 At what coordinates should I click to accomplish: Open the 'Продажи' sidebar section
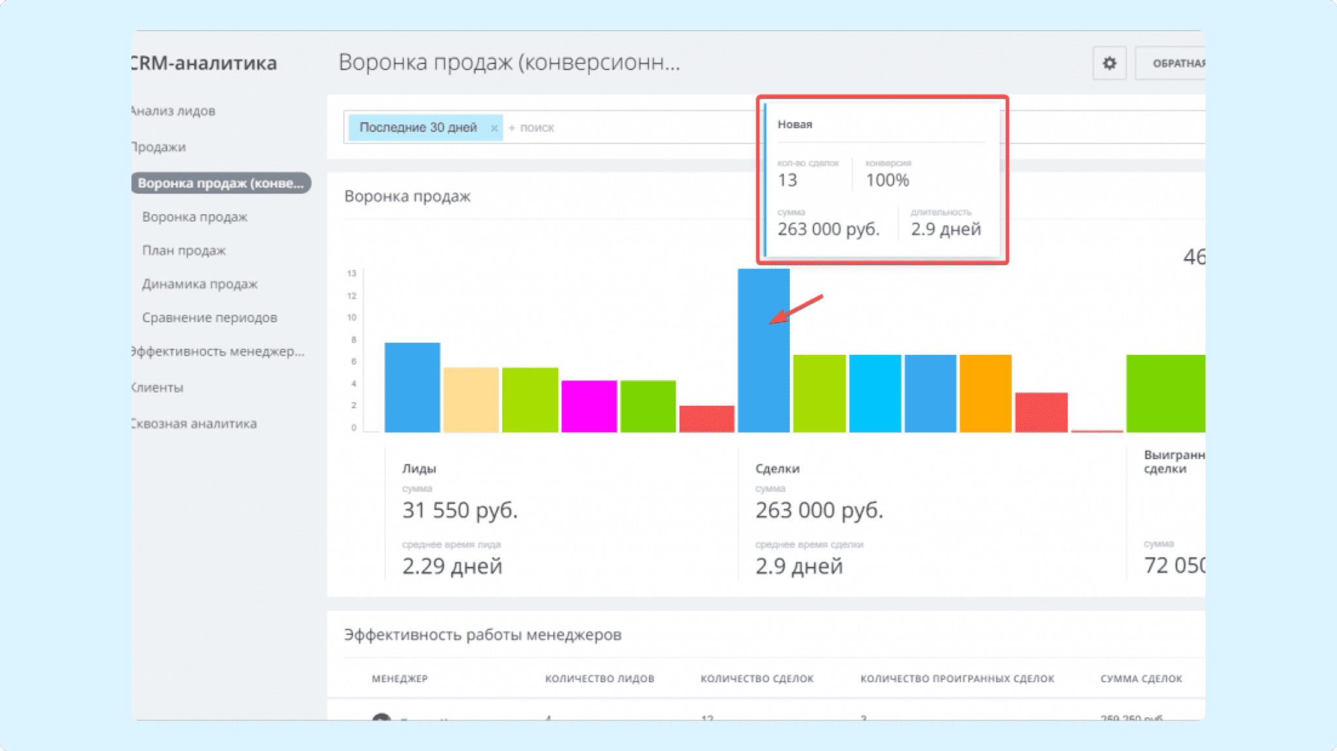point(159,147)
